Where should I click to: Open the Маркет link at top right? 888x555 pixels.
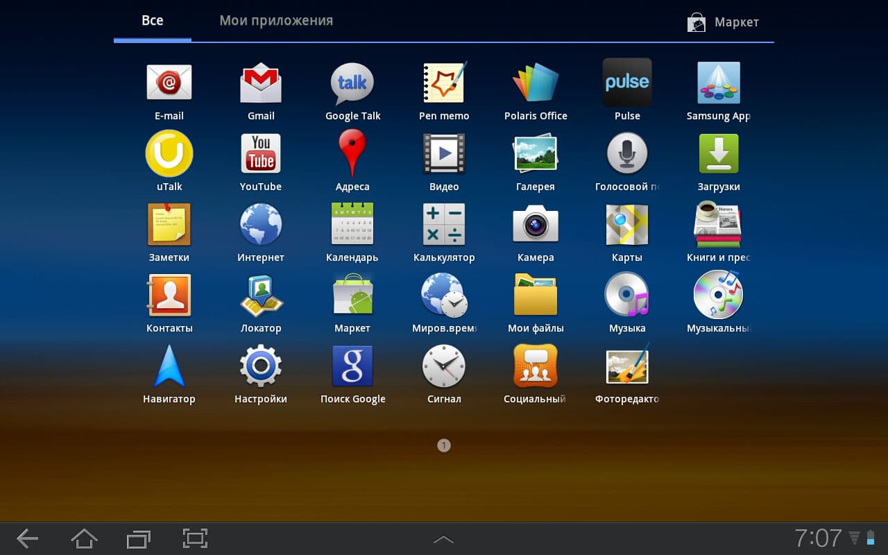point(723,22)
